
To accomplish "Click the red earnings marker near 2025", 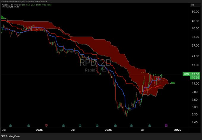I will (46, 125).
